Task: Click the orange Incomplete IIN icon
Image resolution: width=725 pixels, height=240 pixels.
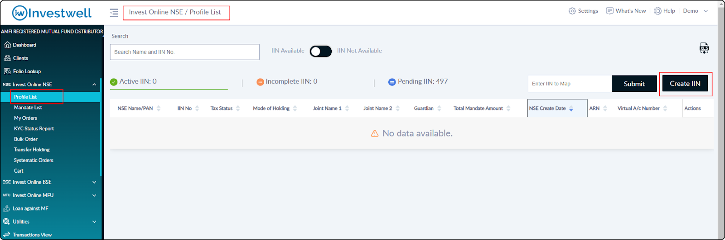Action: point(260,82)
